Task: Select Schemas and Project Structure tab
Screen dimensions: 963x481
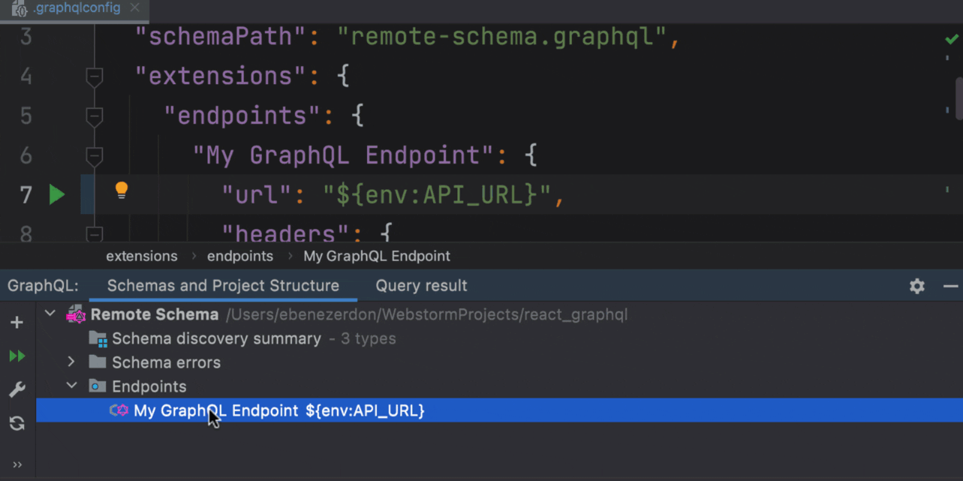Action: [x=223, y=286]
